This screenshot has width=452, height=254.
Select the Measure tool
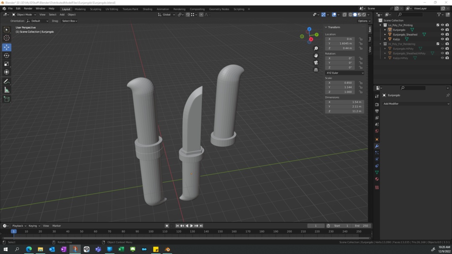7,90
